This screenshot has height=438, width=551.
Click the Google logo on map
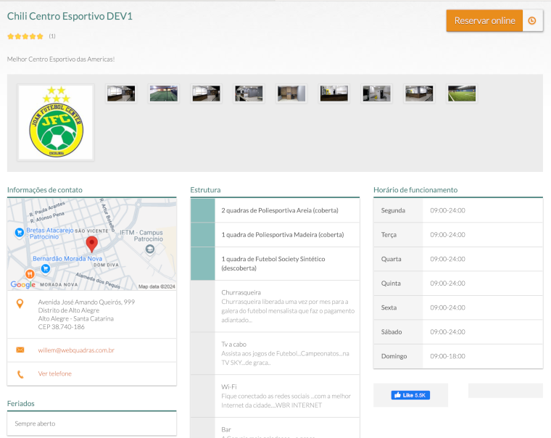[x=23, y=285]
